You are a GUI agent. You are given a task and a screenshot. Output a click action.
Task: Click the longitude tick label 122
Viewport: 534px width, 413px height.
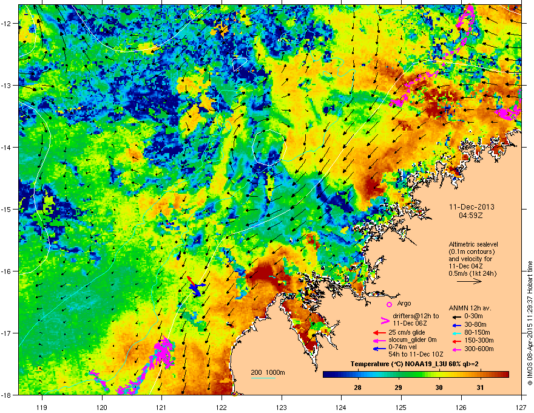[221, 407]
